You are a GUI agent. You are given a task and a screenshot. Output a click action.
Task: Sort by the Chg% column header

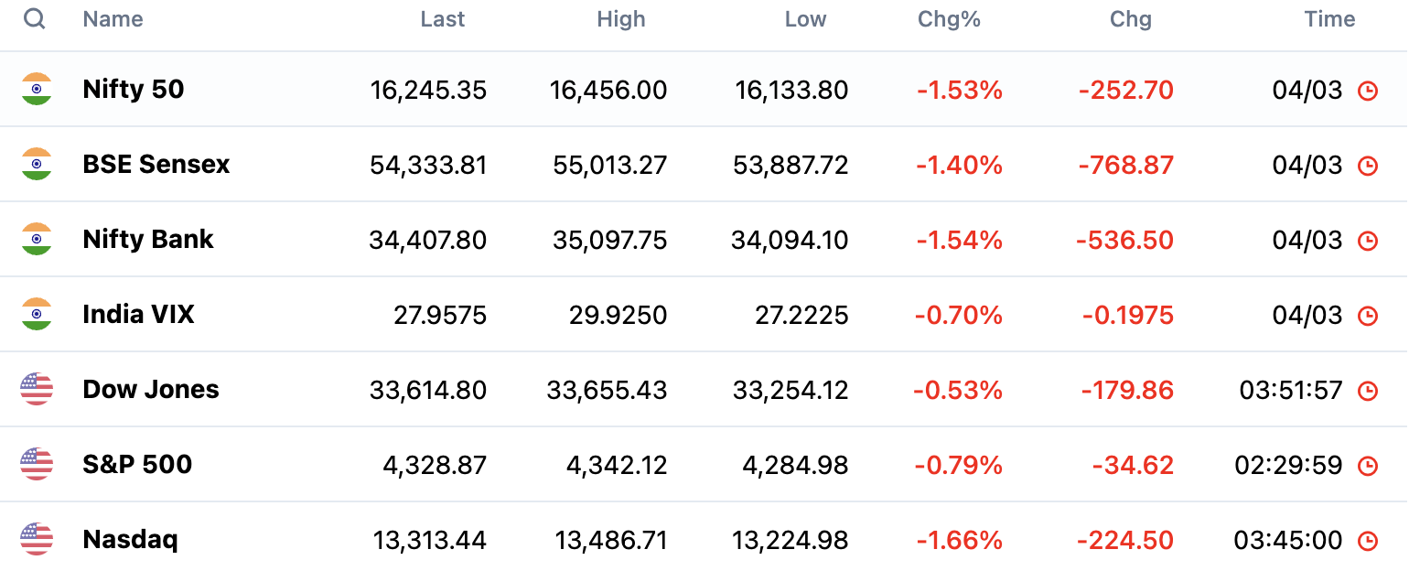949,19
